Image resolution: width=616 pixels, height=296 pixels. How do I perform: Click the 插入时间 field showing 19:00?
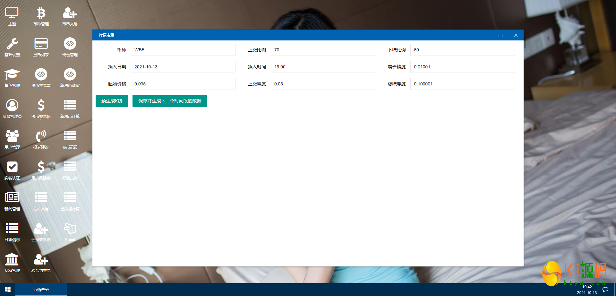(x=323, y=67)
